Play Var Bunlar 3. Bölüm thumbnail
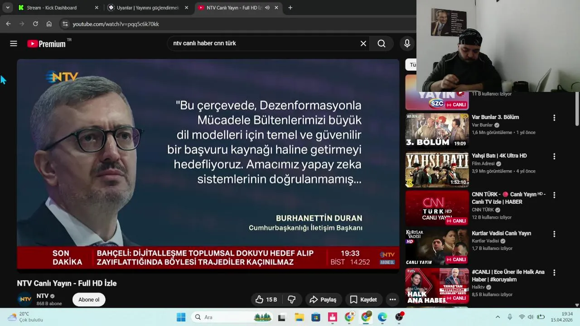This screenshot has width=580, height=326. click(437, 131)
